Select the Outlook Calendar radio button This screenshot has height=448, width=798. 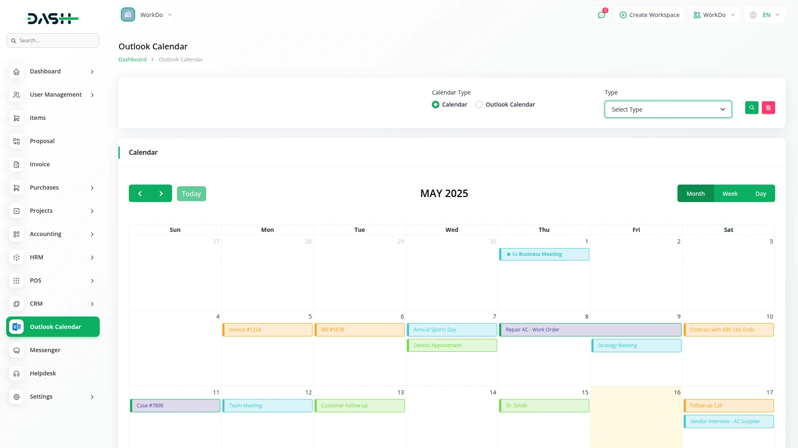click(479, 104)
